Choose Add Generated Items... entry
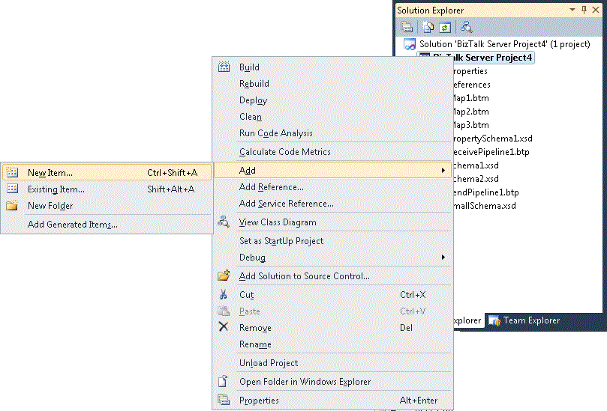 click(107, 224)
